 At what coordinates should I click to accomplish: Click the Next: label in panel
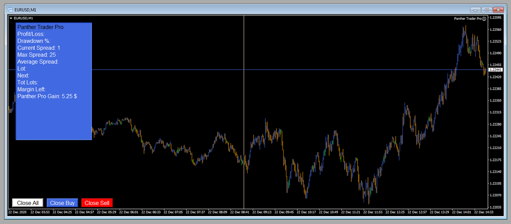pyautogui.click(x=23, y=75)
